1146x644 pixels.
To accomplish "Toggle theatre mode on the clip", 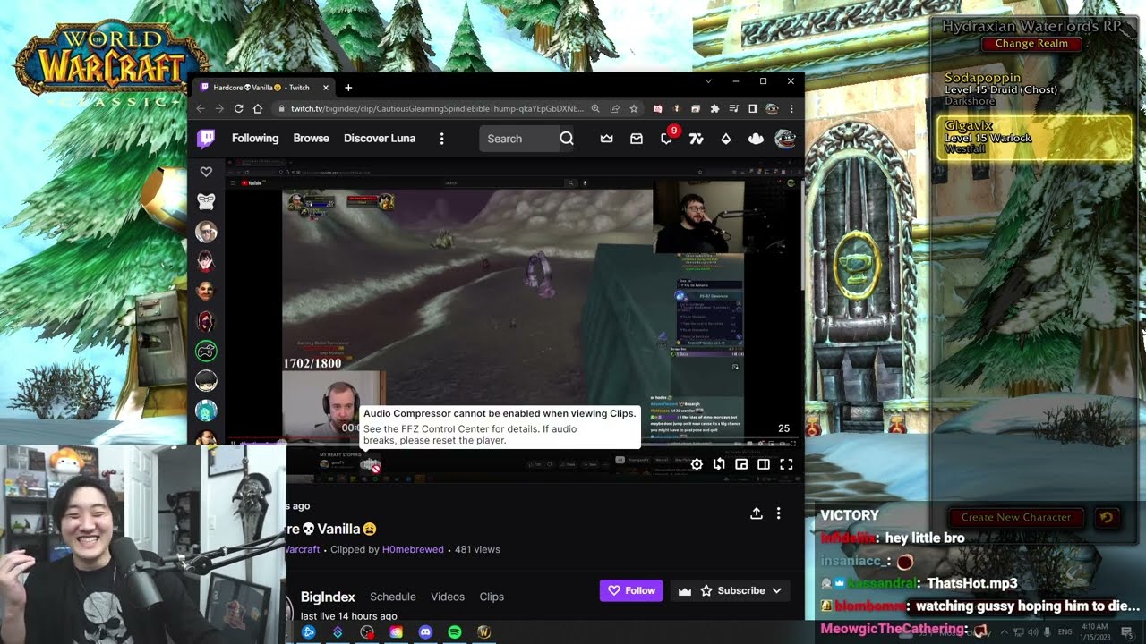I will click(764, 464).
